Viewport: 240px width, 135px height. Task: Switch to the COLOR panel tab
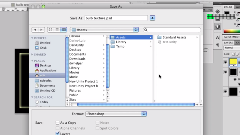click(228, 7)
